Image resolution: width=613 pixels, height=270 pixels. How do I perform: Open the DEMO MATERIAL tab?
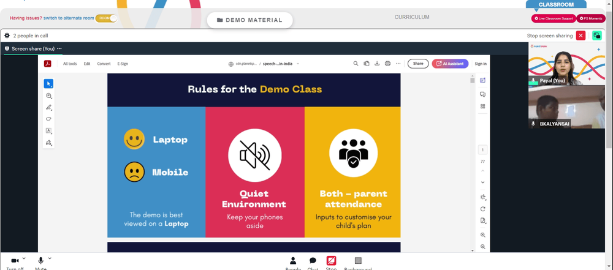[x=249, y=20]
